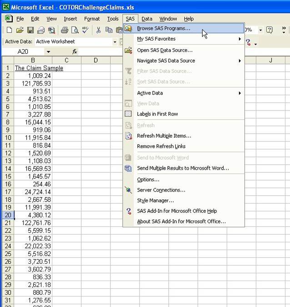Open the Insert menu
The image size is (290, 307).
70,19
